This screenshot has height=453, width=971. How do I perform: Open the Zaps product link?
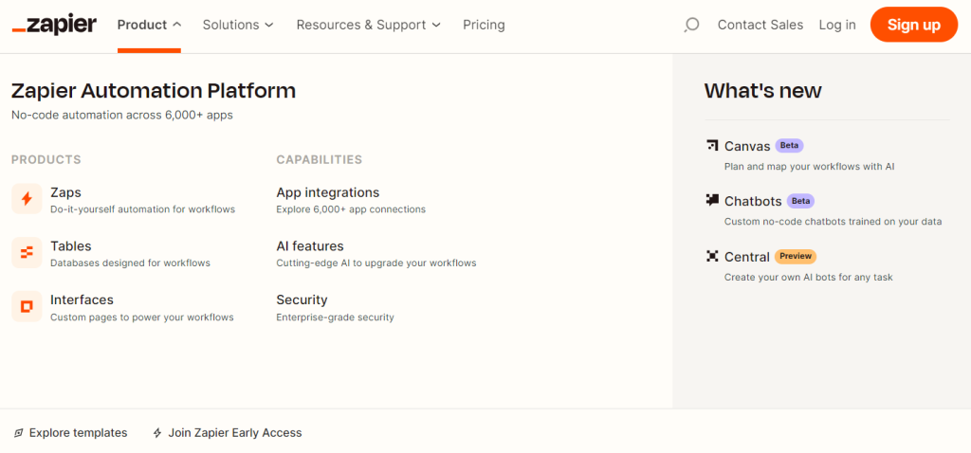[65, 192]
